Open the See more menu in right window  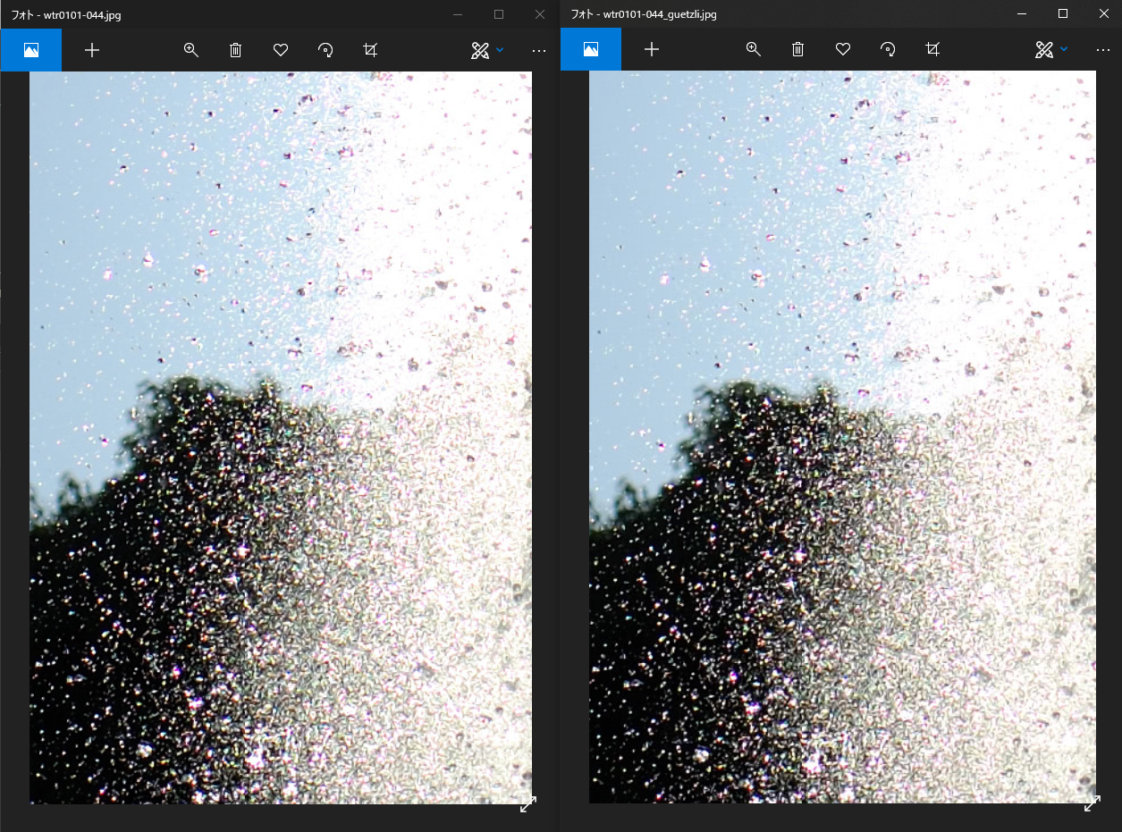(1102, 50)
